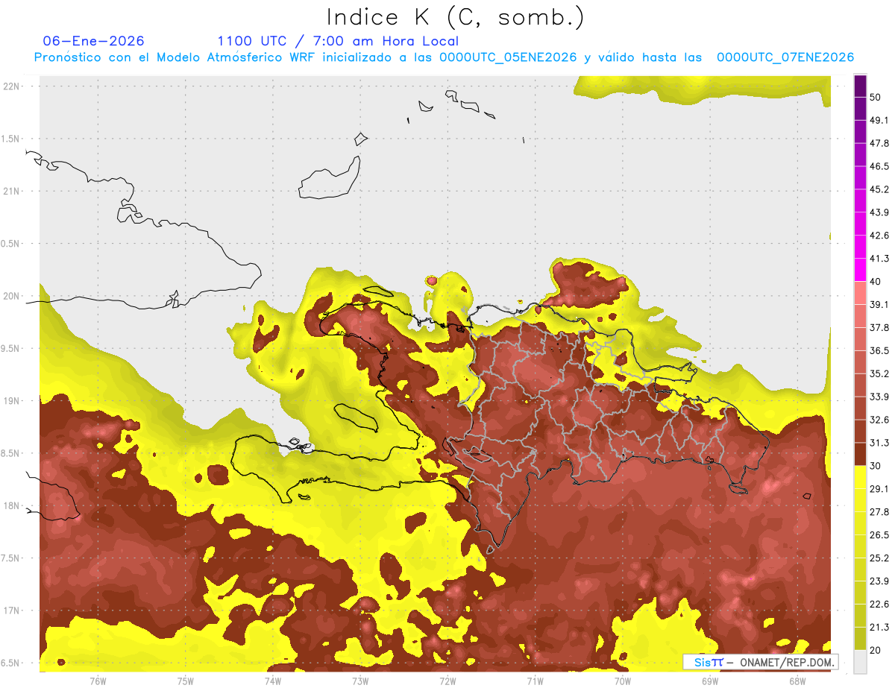Select the '19N' latitude label
This screenshot has height=691, width=895.
pyautogui.click(x=13, y=400)
